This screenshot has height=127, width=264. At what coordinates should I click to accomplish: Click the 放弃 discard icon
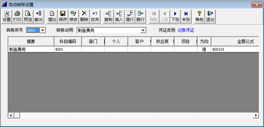pos(95,16)
